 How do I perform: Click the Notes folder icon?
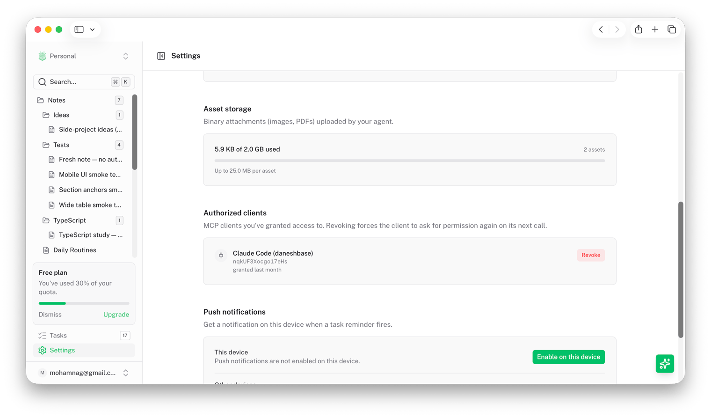[x=41, y=100]
